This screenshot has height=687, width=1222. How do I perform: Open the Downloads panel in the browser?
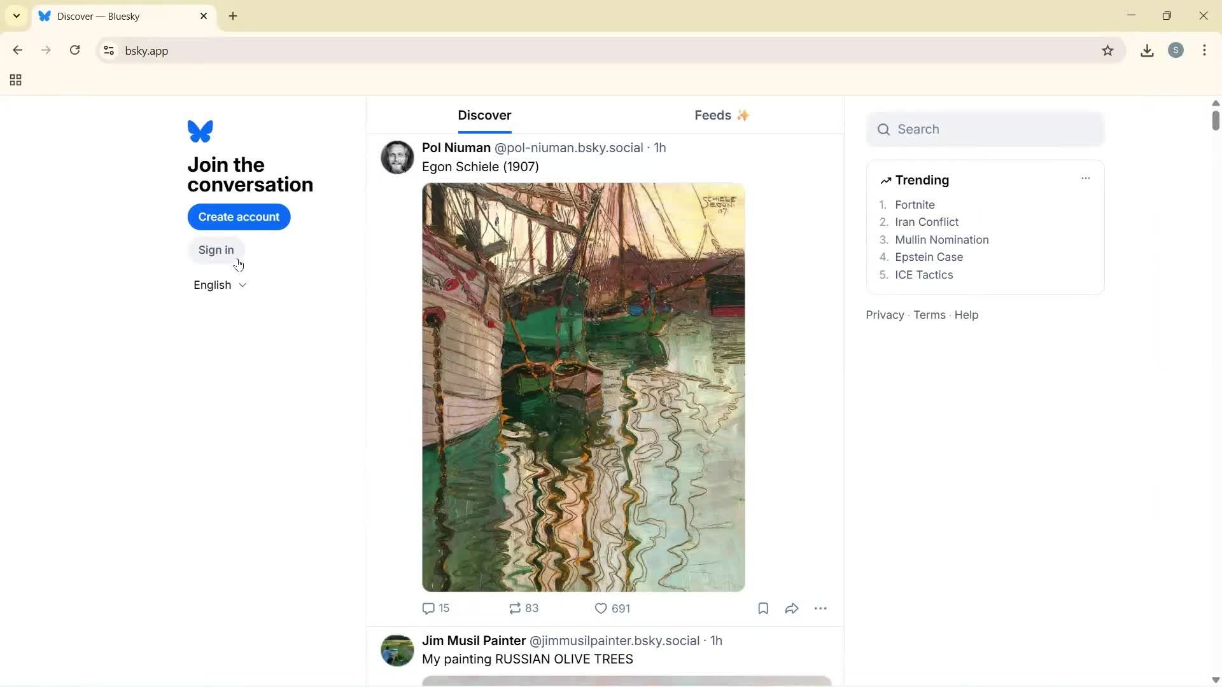pyautogui.click(x=1146, y=50)
